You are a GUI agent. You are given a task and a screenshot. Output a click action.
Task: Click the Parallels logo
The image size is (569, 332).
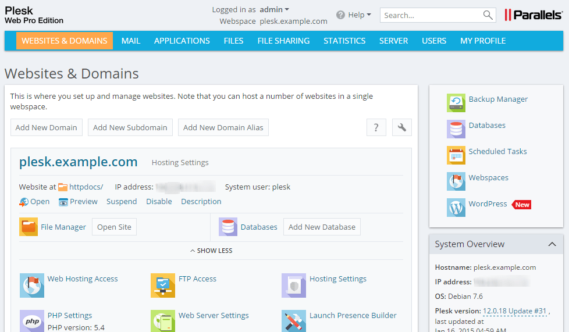534,15
